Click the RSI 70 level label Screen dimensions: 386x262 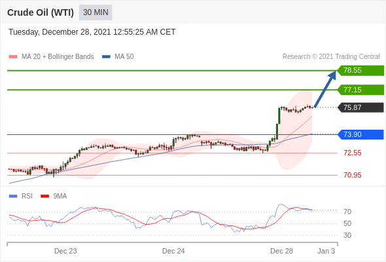tap(347, 212)
